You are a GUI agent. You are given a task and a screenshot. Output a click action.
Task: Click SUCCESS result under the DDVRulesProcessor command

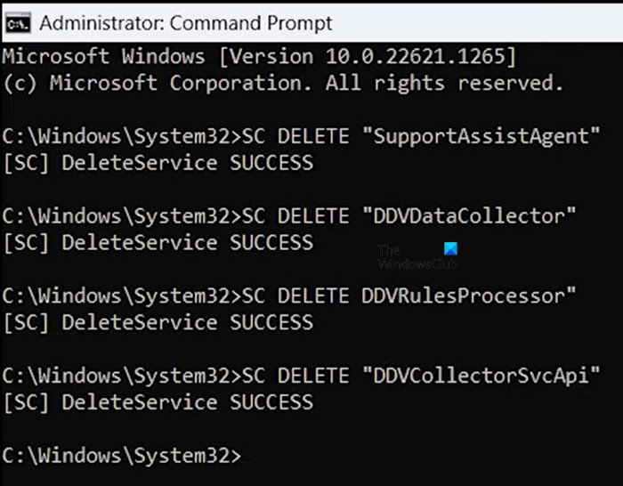click(x=271, y=323)
